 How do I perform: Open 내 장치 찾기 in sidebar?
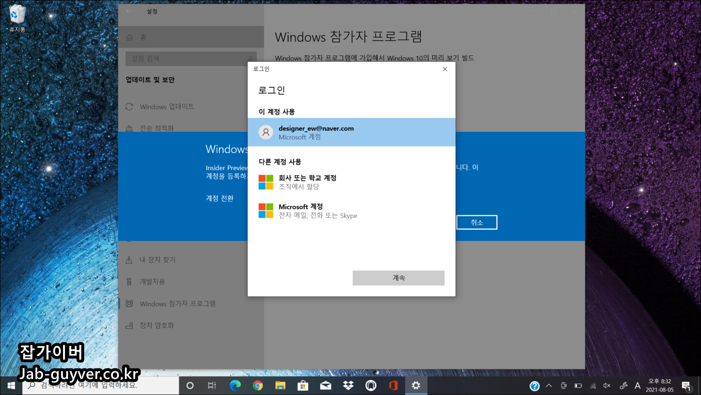coord(191,260)
